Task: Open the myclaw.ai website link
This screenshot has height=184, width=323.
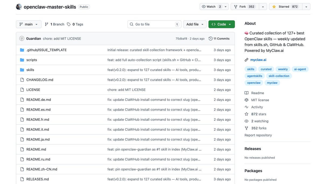Action: click(258, 60)
